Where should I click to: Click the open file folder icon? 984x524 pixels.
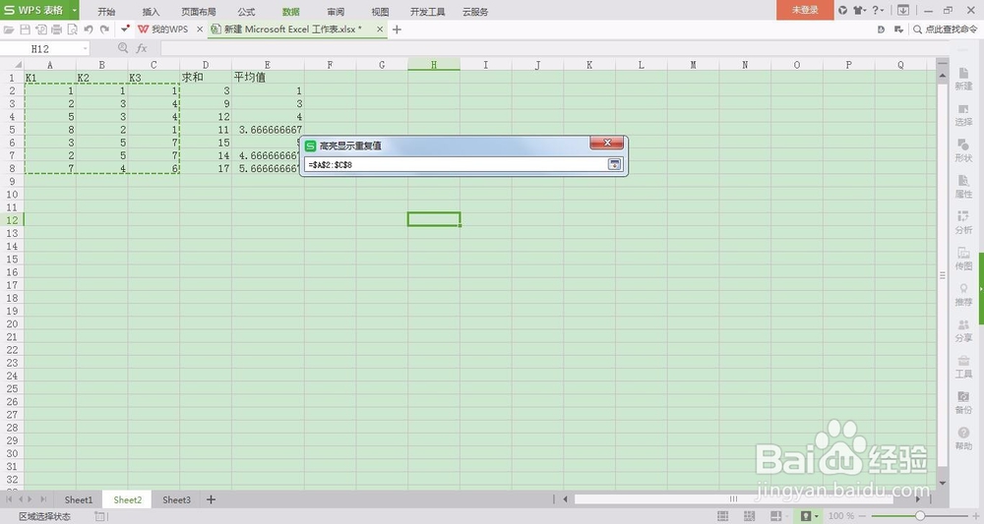point(9,29)
